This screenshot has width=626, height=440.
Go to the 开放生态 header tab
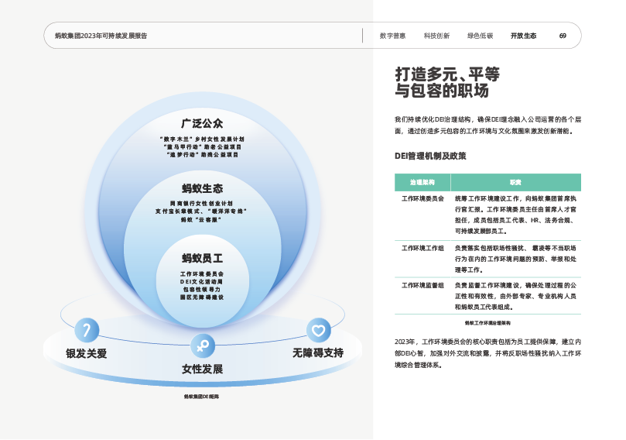(x=523, y=36)
